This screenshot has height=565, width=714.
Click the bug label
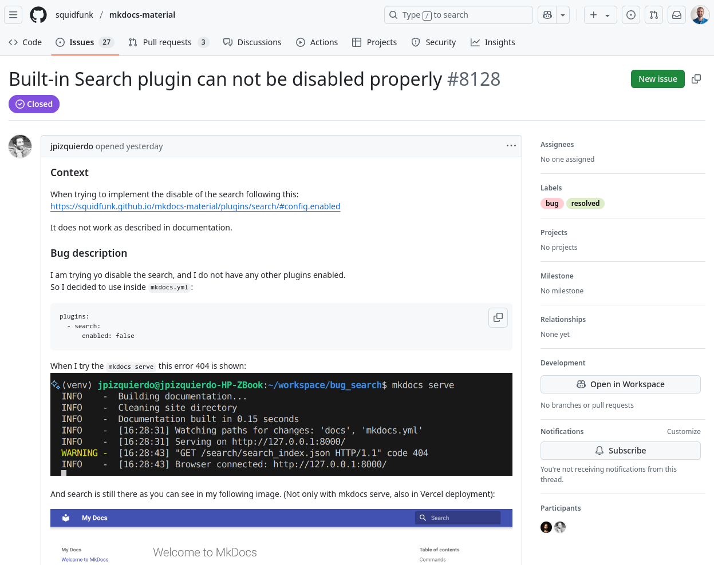pos(552,204)
